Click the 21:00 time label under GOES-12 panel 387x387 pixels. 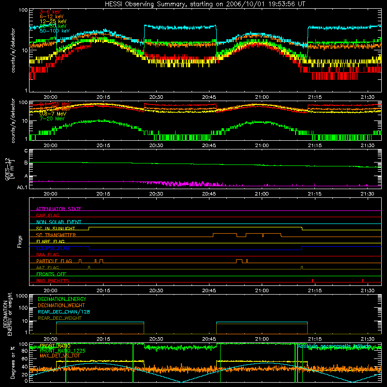pos(262,194)
